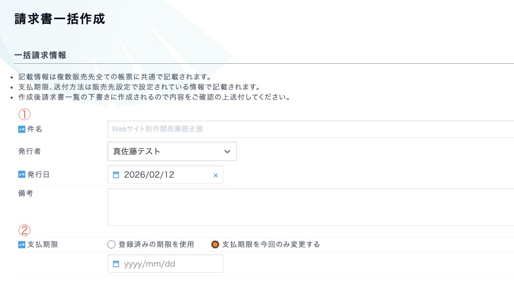514x289 pixels.
Task: Click the red circled number ① marker
Action: [25, 114]
